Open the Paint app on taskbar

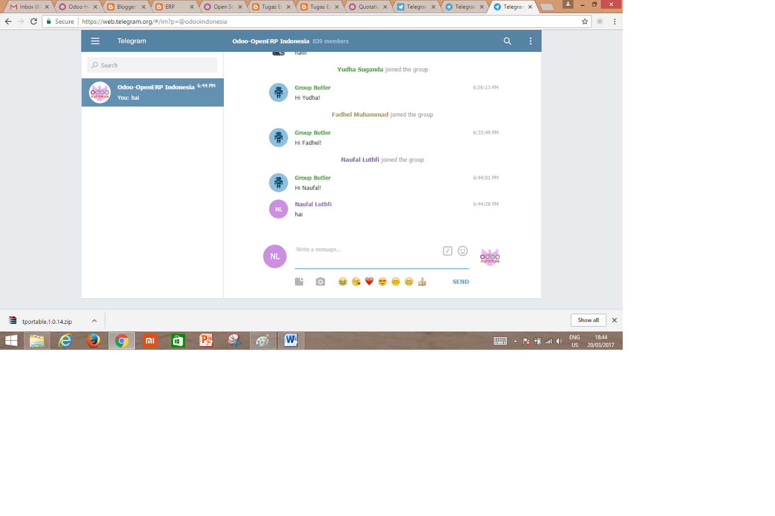point(263,341)
